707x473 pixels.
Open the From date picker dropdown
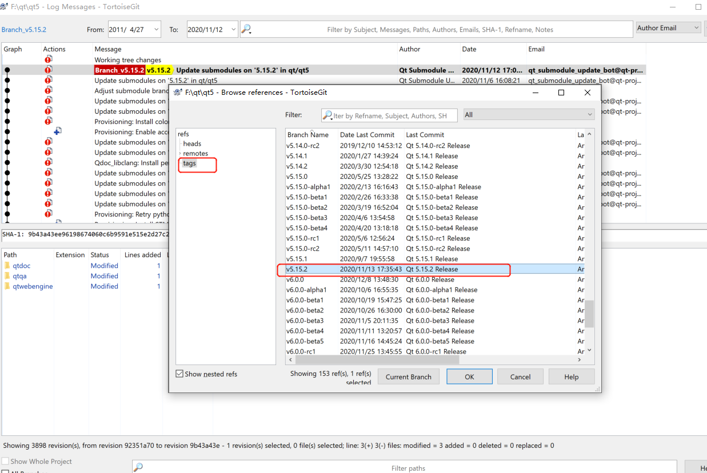click(157, 30)
